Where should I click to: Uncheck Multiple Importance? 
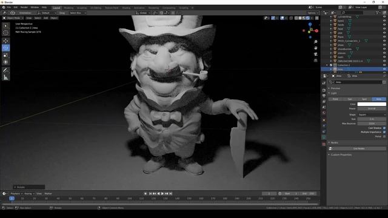[x=384, y=132]
